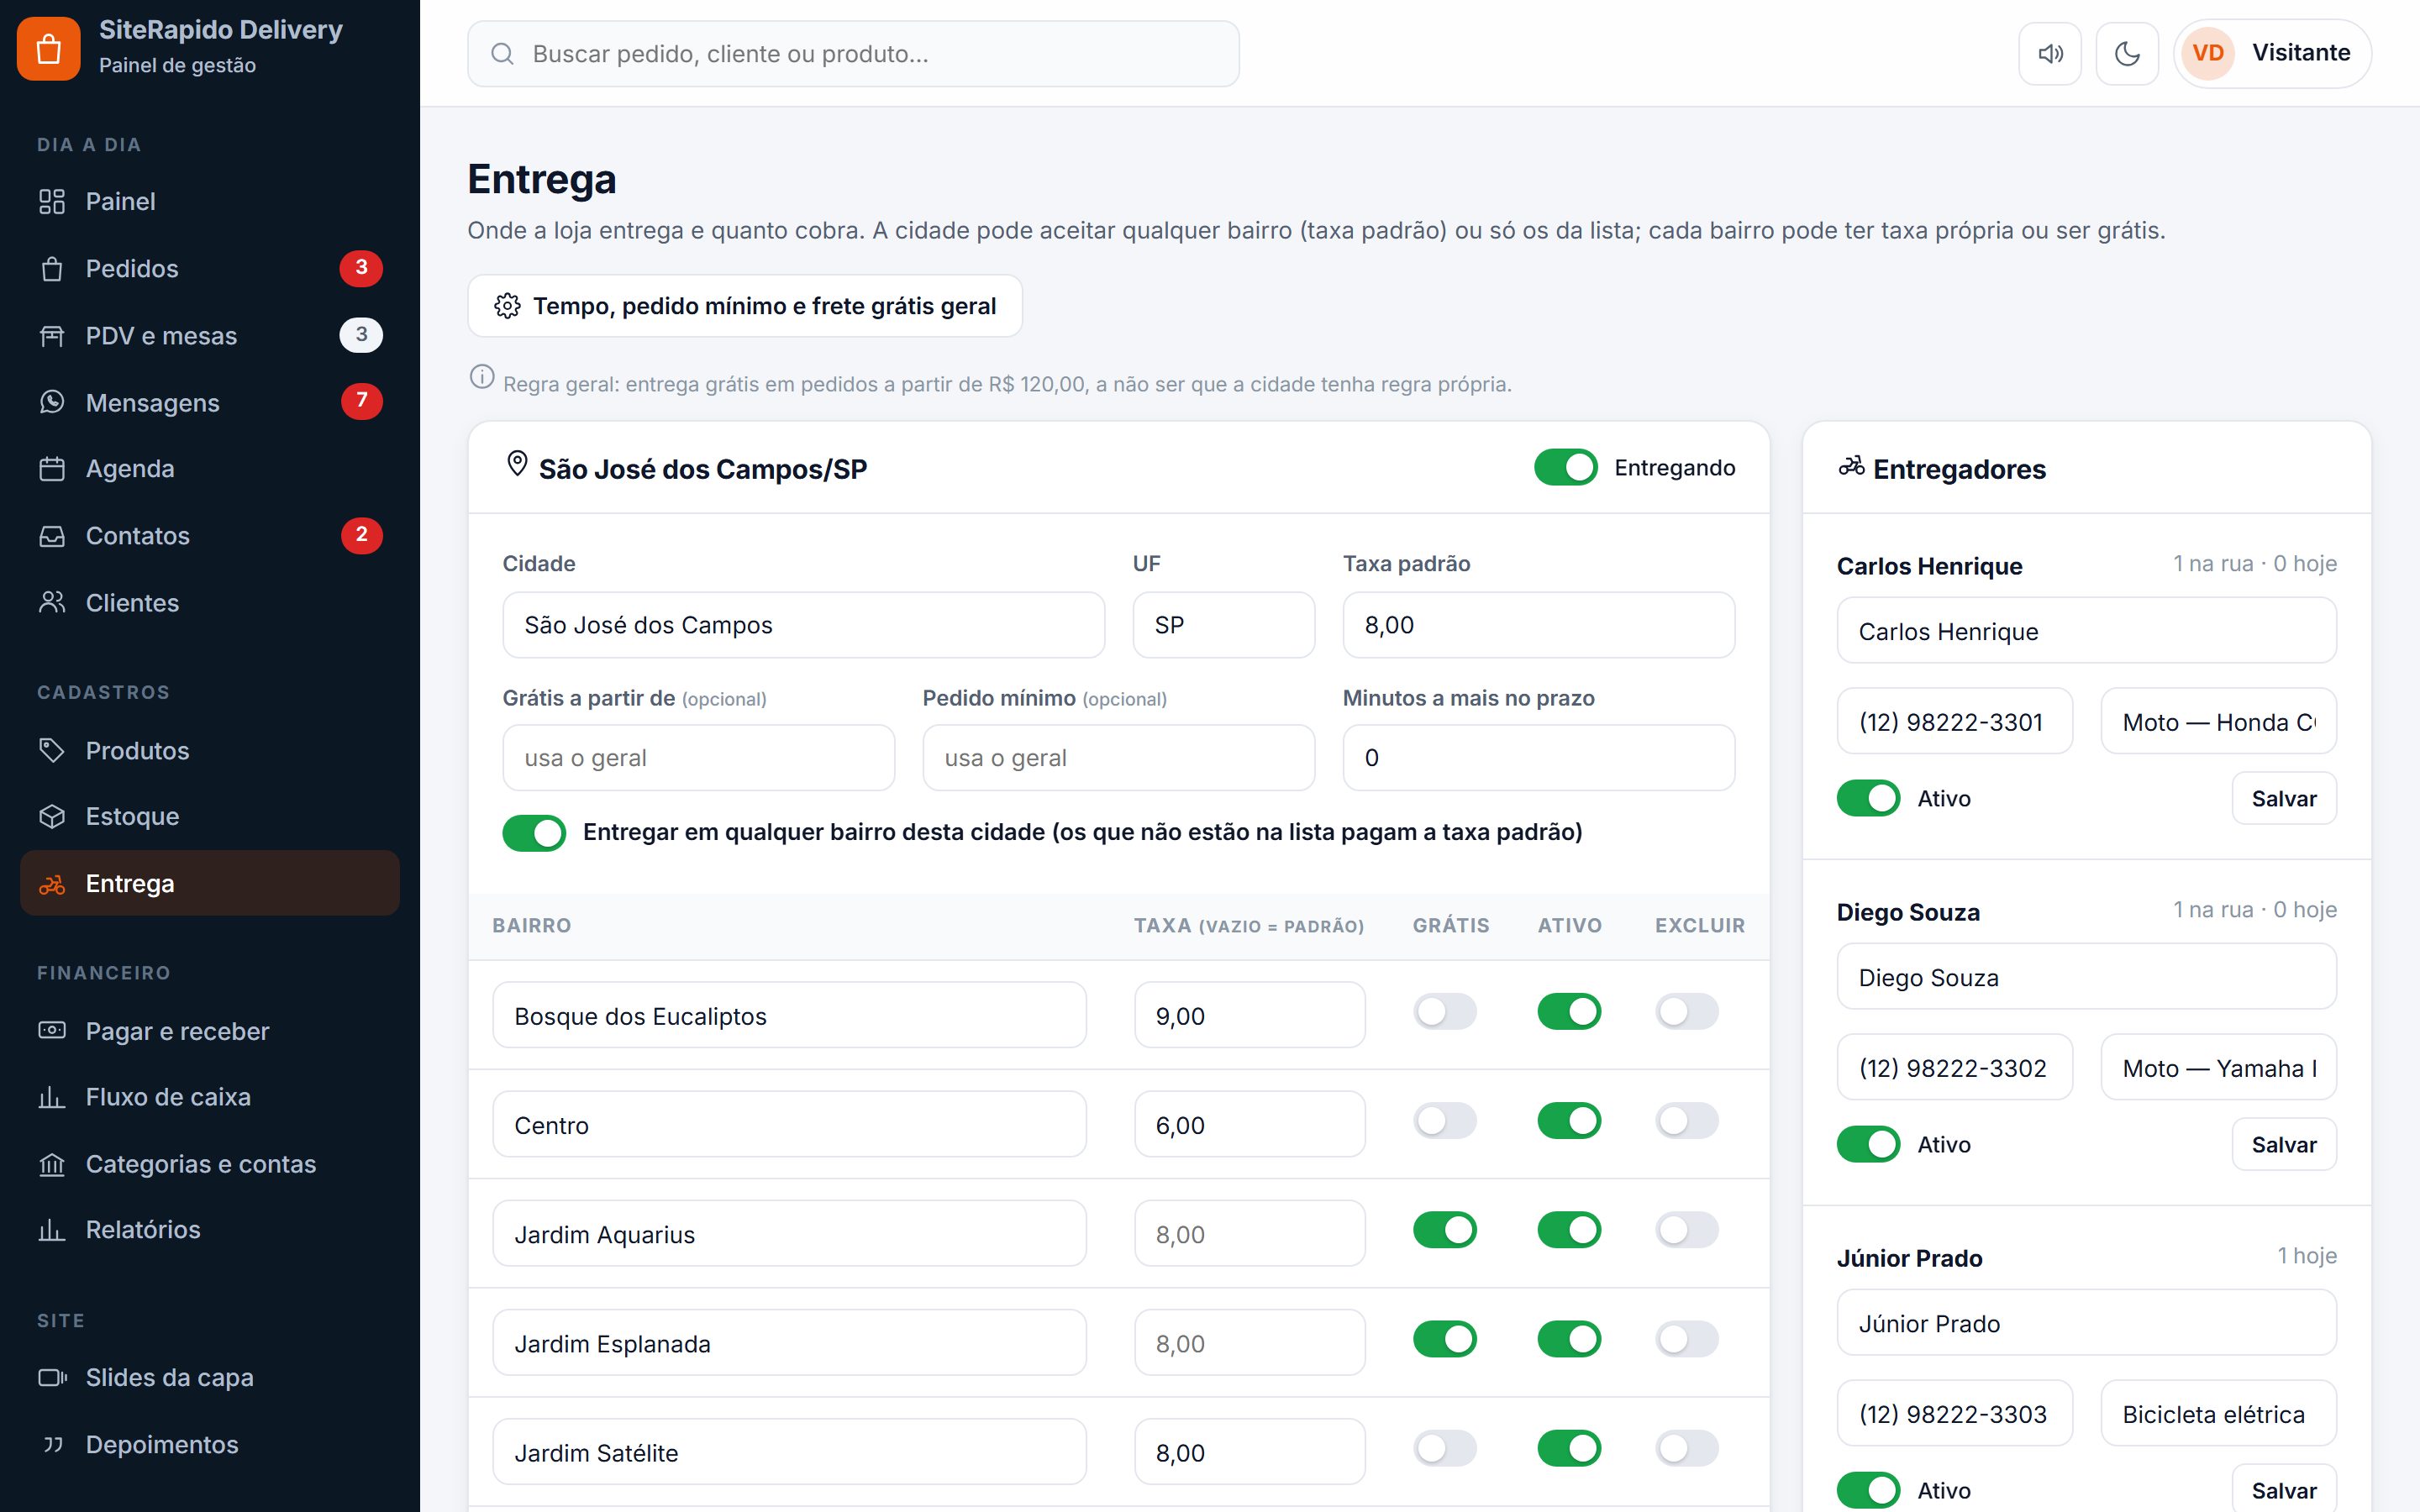
Task: Toggle Excluir for Jardim Esplanada
Action: point(1687,1339)
